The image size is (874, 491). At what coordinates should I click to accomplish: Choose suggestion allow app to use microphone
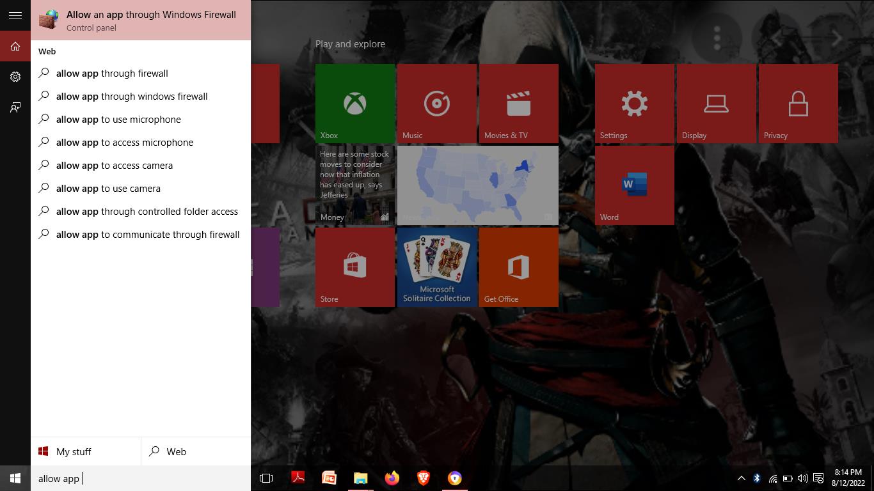(141, 120)
